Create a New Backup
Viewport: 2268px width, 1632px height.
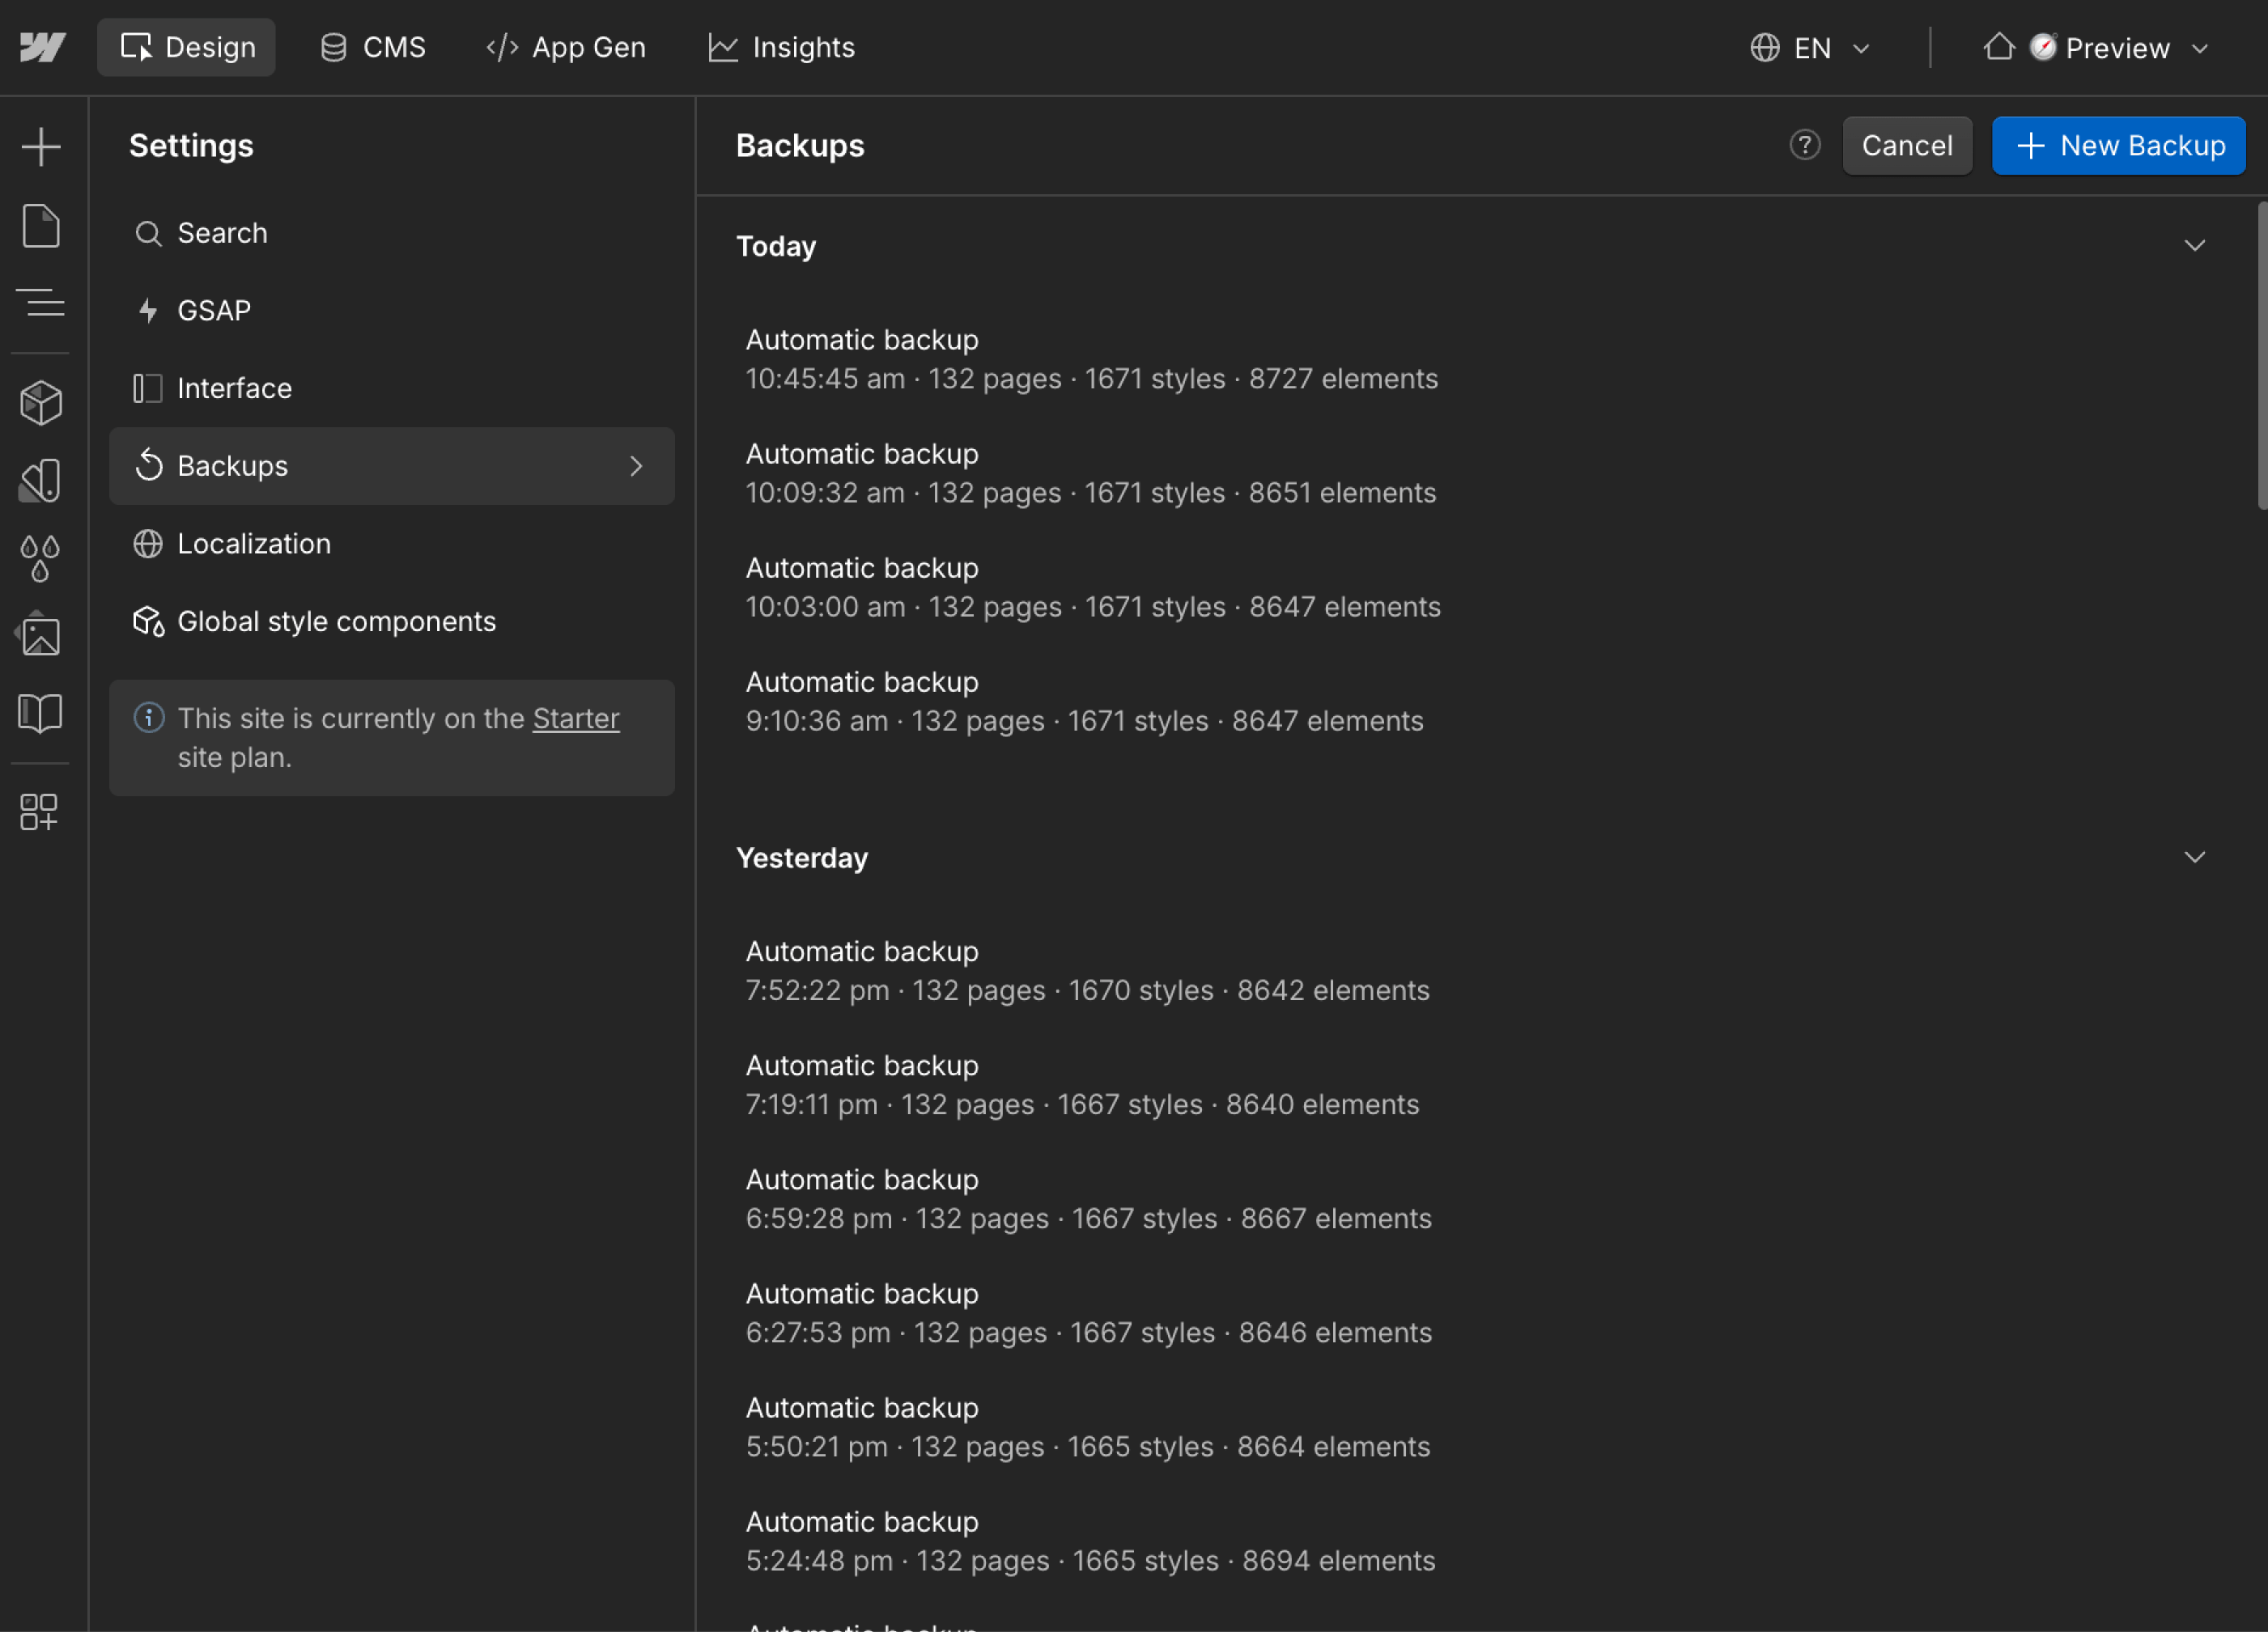[x=2118, y=145]
